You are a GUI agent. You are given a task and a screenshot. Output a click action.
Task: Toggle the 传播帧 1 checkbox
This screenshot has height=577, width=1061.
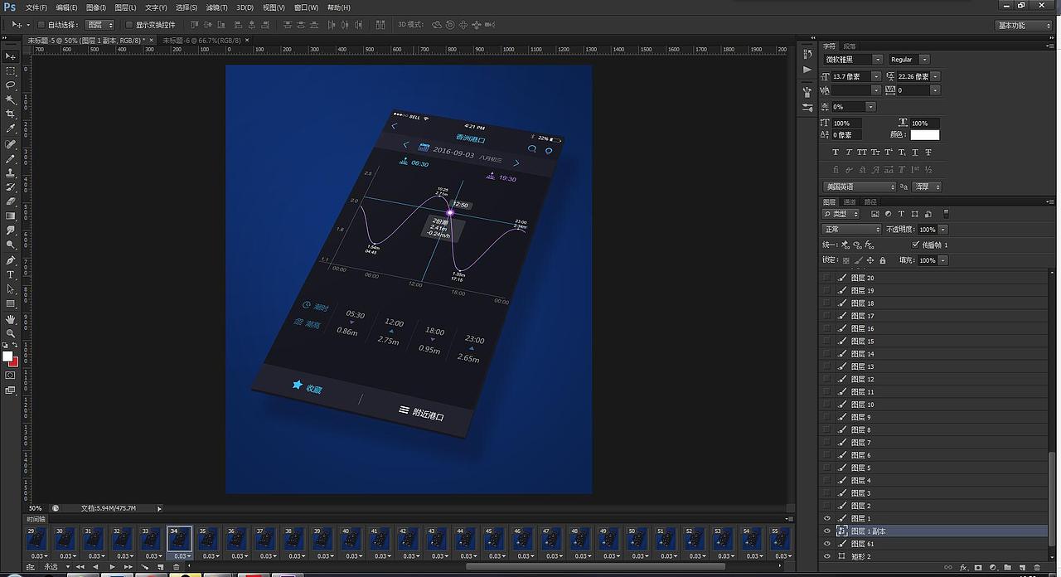915,245
